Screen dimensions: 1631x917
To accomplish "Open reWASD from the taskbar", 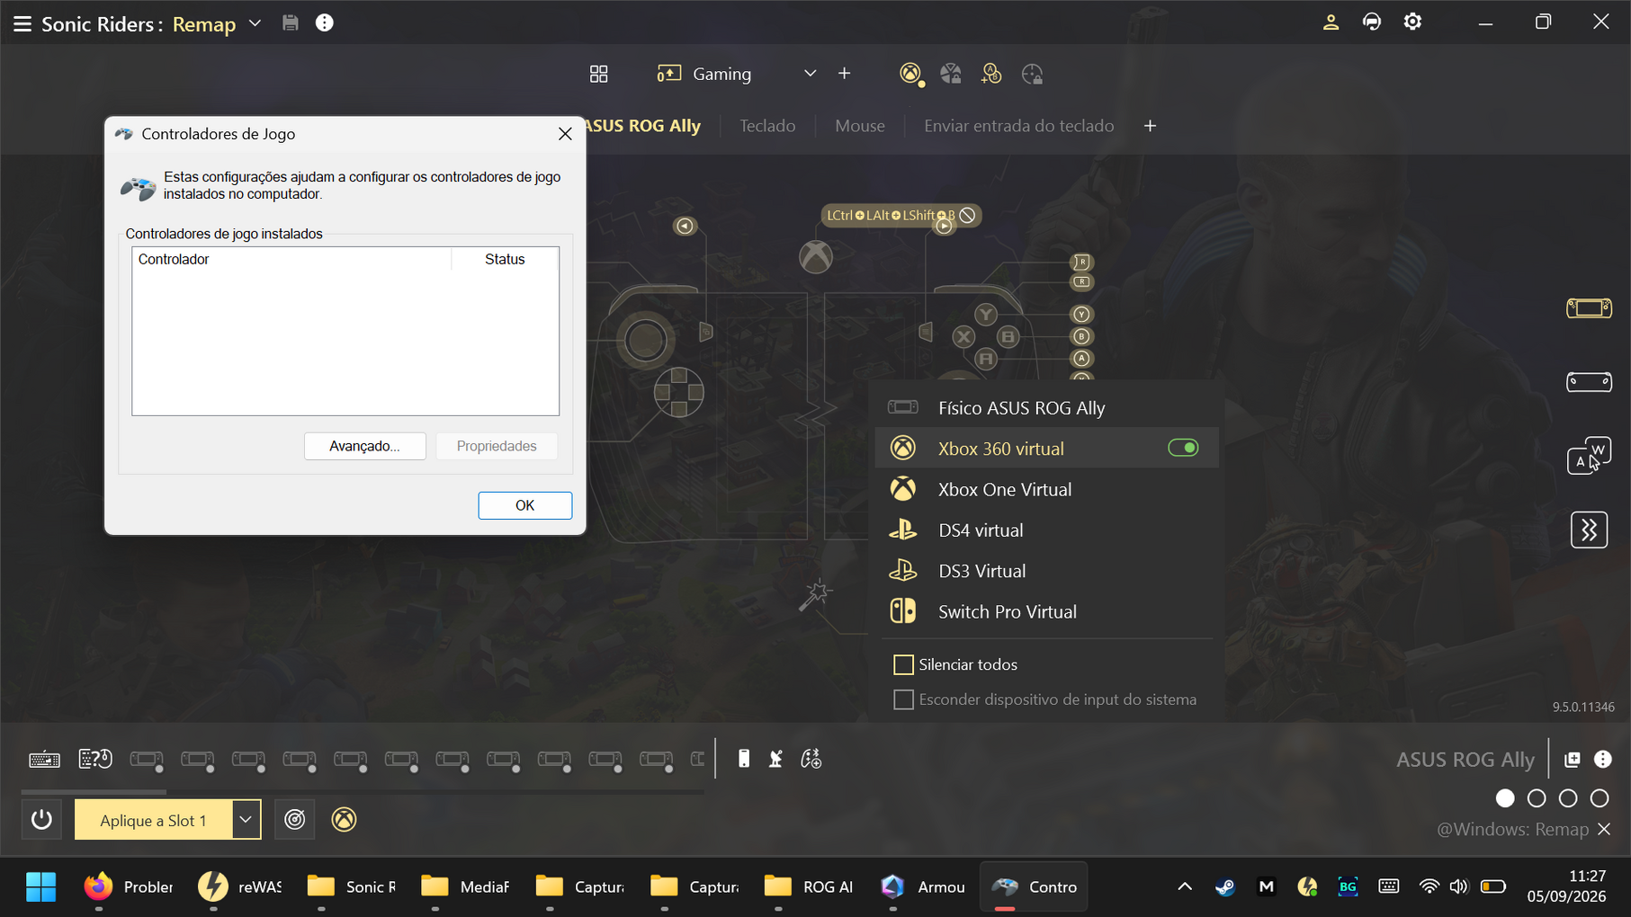I will click(x=240, y=886).
